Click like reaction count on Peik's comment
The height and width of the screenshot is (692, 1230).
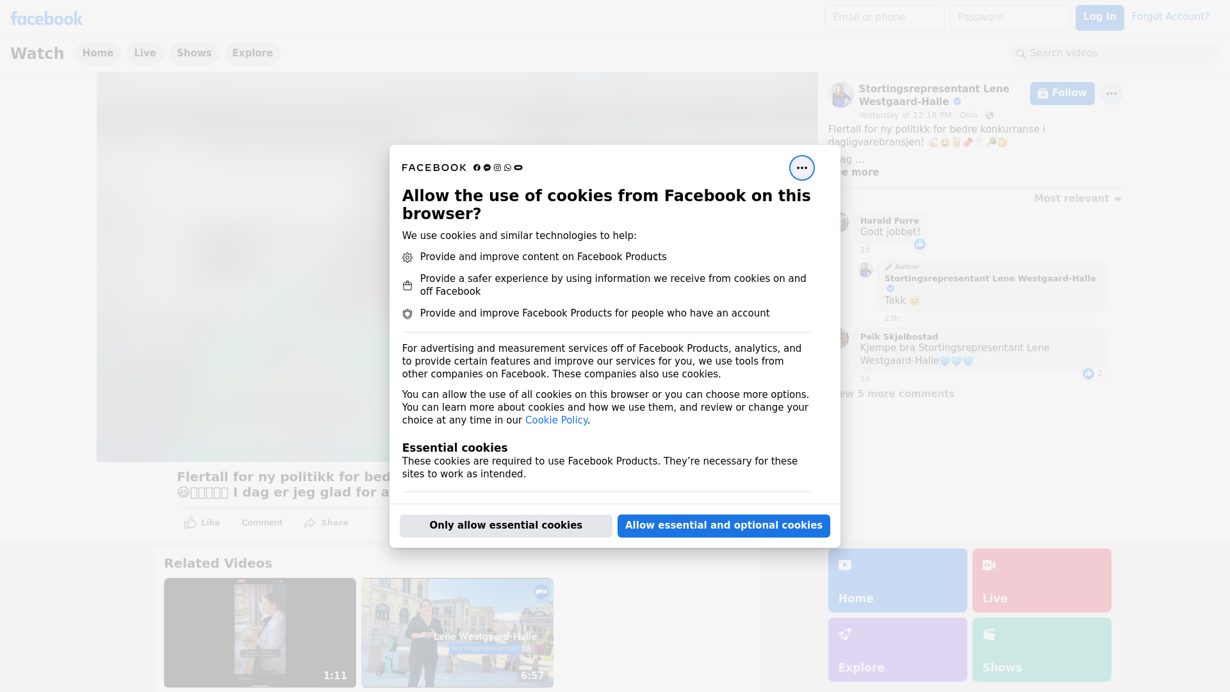[x=1093, y=374]
